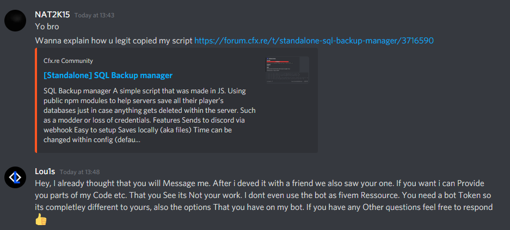This screenshot has height=230, width=510.
Task: Click the embed description starting 'SQL Backup manager A simple'
Action: click(150, 115)
